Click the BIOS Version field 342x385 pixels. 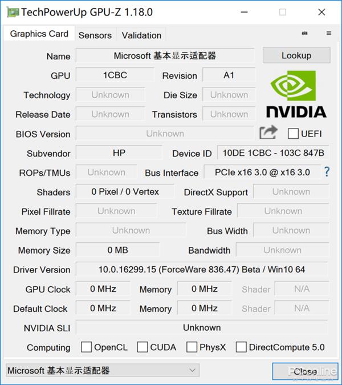click(165, 134)
